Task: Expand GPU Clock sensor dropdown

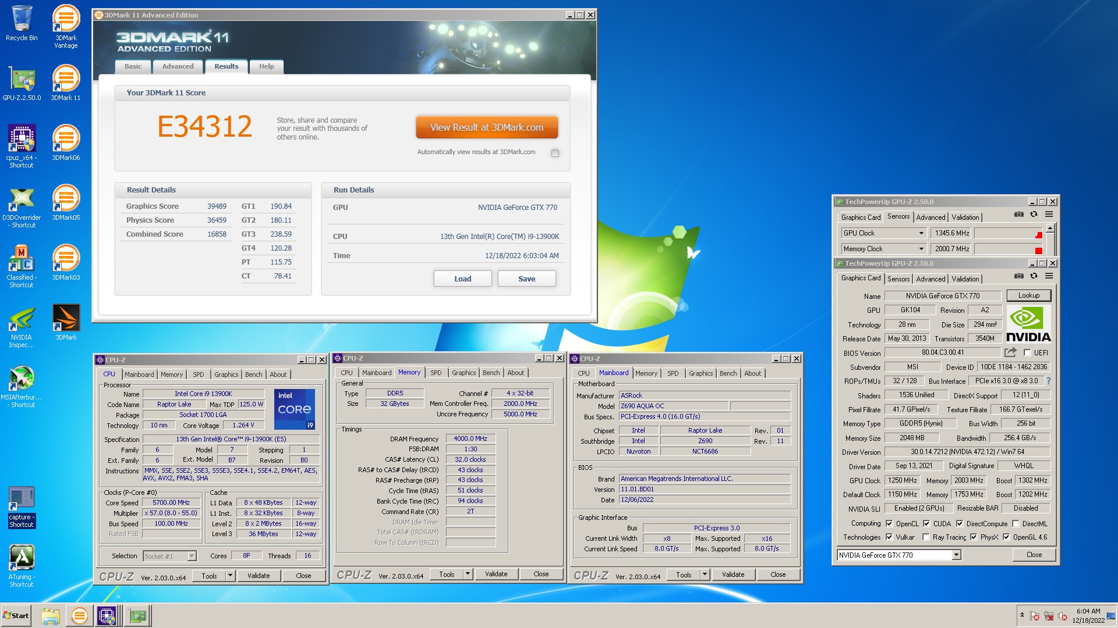Action: [x=921, y=233]
